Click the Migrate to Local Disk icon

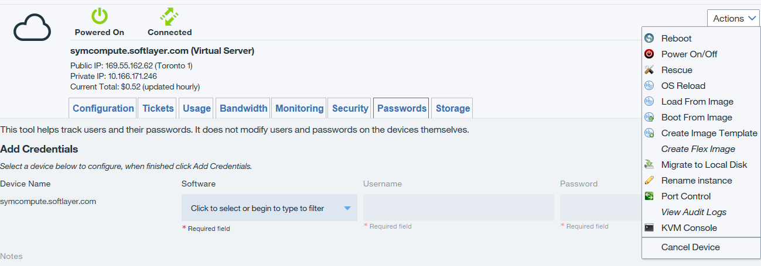(x=649, y=164)
